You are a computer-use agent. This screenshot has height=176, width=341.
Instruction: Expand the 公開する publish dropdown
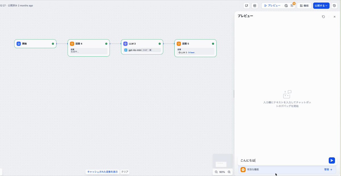coord(321,5)
